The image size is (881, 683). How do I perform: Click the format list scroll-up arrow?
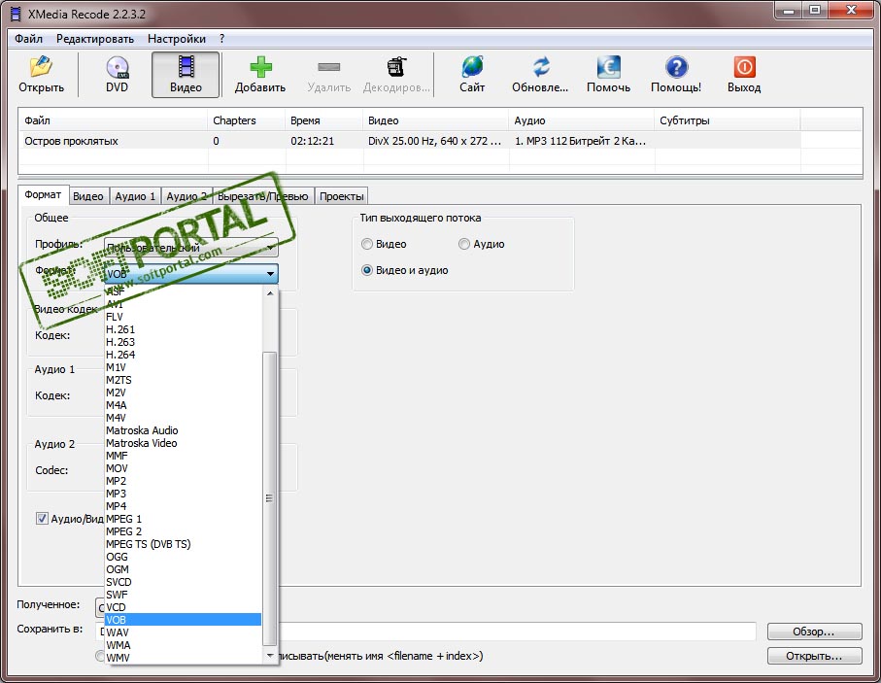270,292
